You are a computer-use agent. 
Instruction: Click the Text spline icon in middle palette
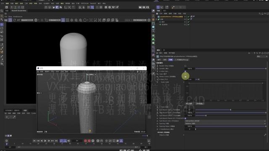[153, 31]
